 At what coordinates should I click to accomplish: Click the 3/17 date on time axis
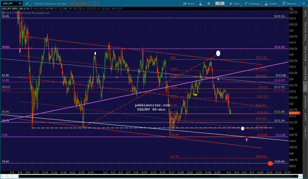pyautogui.click(x=172, y=172)
